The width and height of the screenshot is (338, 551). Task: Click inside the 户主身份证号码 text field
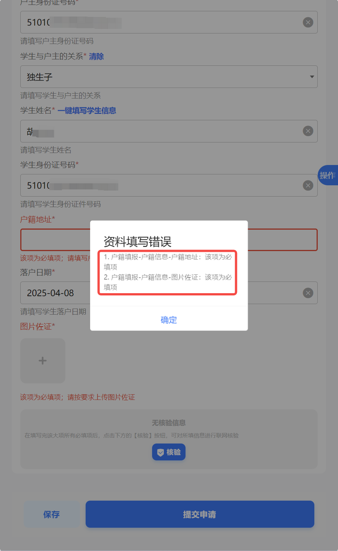click(x=169, y=22)
